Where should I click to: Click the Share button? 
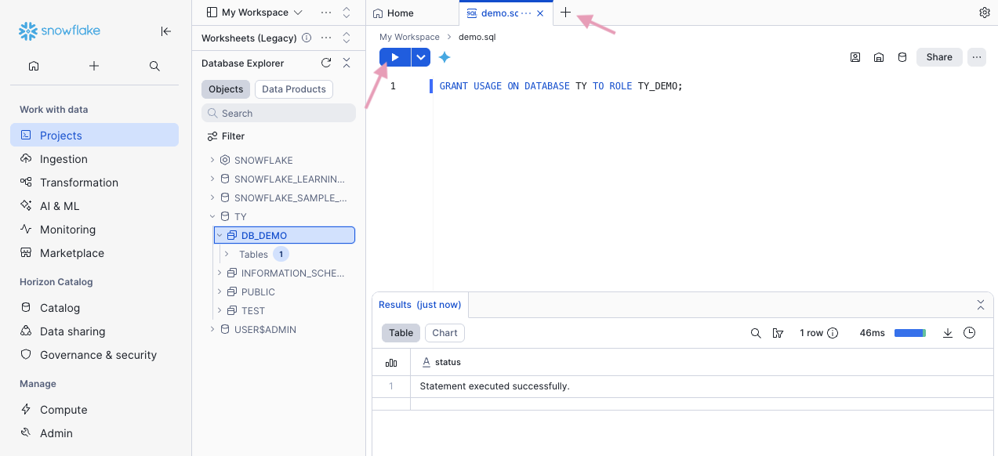point(939,57)
